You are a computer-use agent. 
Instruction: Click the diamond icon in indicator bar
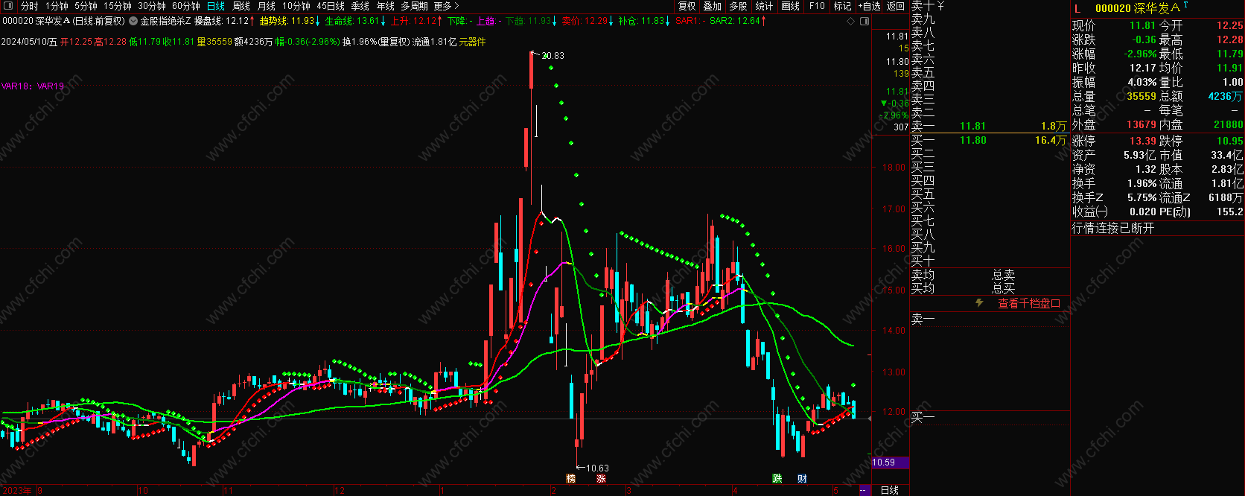(x=851, y=22)
